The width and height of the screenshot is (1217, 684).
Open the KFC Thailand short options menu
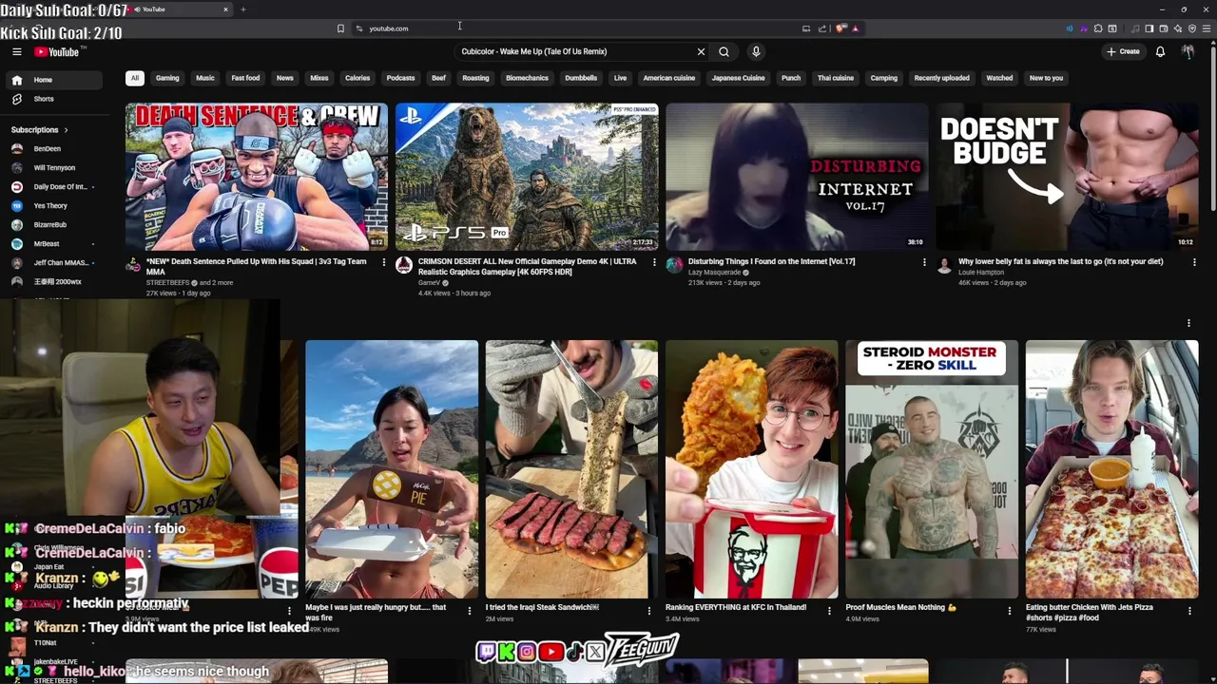(x=829, y=611)
